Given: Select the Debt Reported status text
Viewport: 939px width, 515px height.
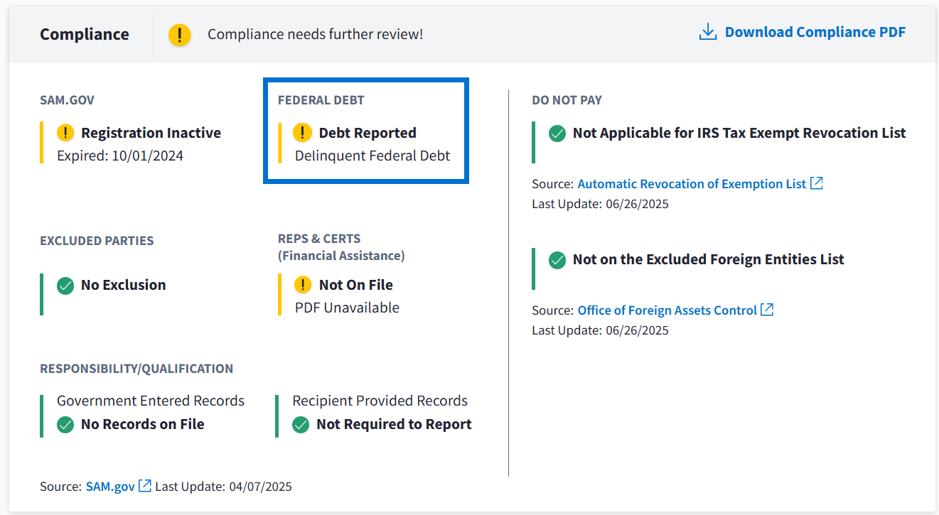Looking at the screenshot, I should pyautogui.click(x=367, y=133).
